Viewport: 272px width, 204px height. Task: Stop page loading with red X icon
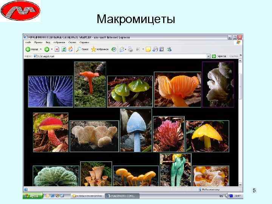coord(57,49)
